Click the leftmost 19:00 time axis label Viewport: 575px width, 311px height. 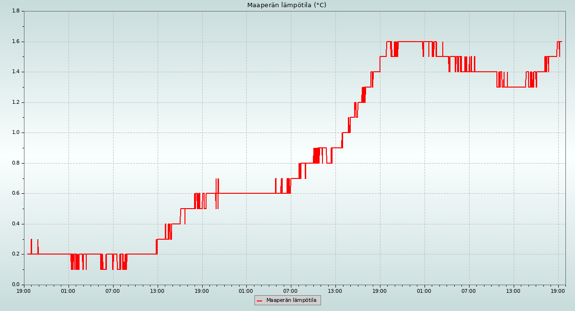coord(24,291)
